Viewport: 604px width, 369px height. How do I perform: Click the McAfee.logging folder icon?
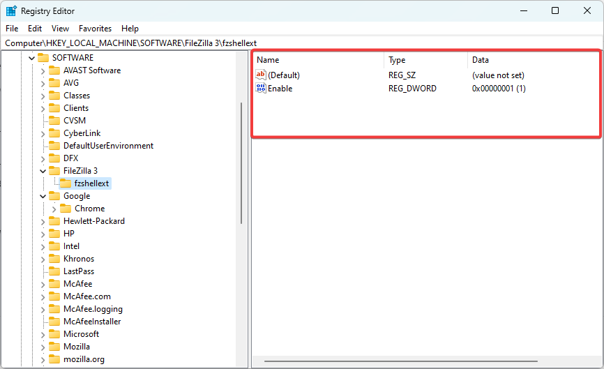[54, 309]
